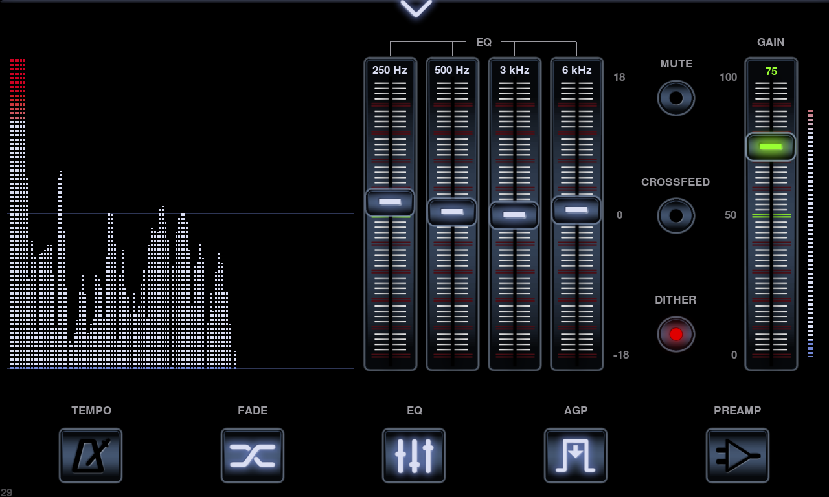Image resolution: width=829 pixels, height=497 pixels.
Task: Click the 250 Hz band label
Action: point(390,71)
